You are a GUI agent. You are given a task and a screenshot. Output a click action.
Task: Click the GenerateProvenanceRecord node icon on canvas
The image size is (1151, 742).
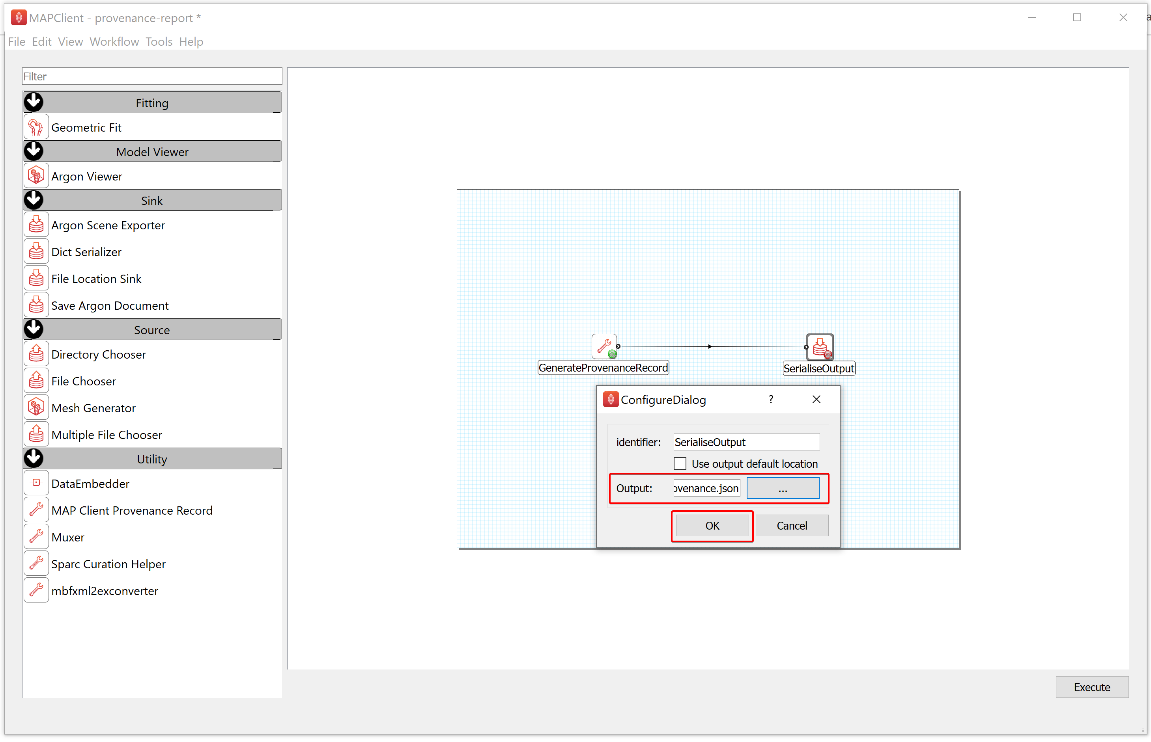pos(604,346)
